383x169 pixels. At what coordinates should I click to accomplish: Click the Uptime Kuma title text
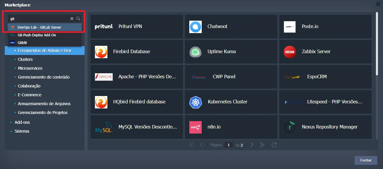(x=222, y=52)
